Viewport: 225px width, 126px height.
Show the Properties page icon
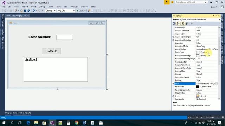pos(183,24)
